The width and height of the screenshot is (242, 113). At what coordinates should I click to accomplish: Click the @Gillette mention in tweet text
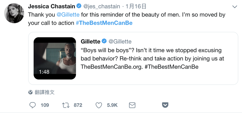coord(68,15)
